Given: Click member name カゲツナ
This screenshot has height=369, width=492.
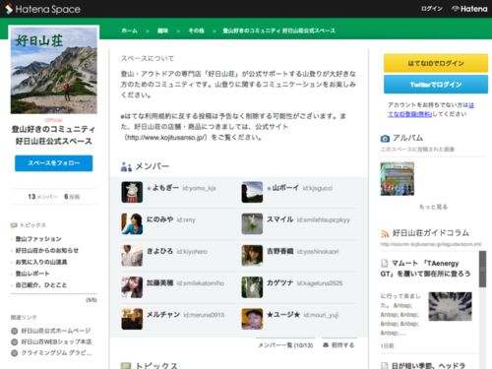Looking at the screenshot, I should coord(279,283).
